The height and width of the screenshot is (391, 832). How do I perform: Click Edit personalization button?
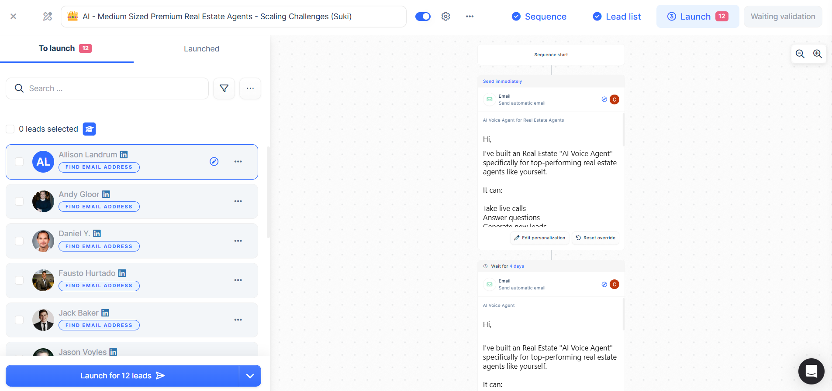(540, 238)
